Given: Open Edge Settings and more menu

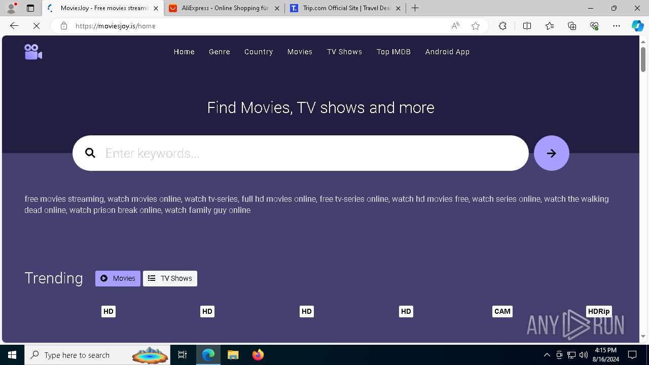Looking at the screenshot, I should pos(617,26).
